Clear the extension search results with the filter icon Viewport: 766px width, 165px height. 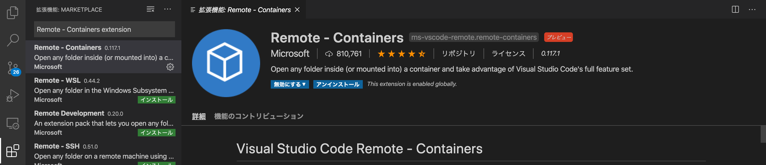150,9
